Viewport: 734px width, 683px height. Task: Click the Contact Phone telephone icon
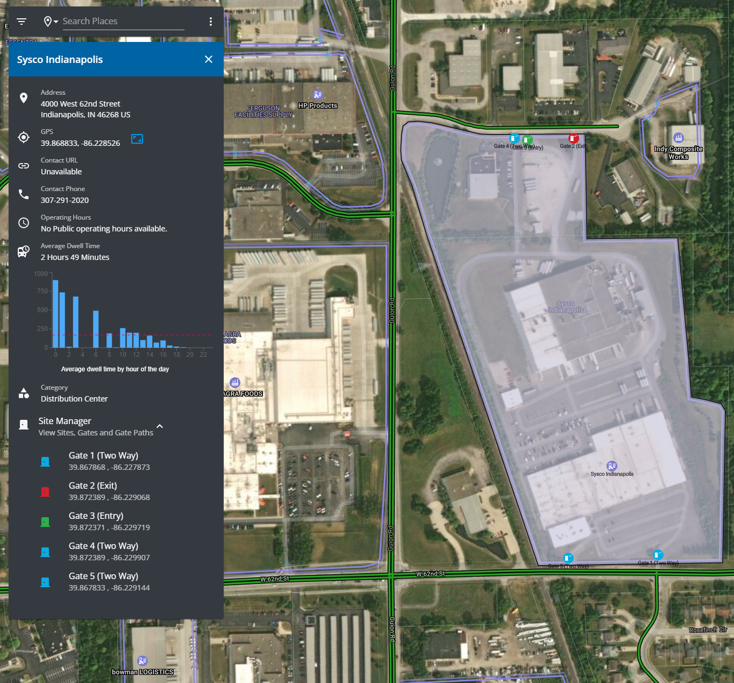pos(24,194)
